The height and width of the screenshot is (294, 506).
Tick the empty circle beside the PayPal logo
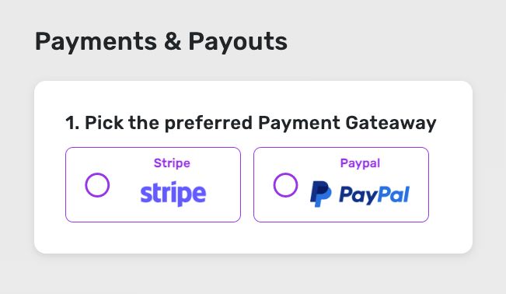pyautogui.click(x=285, y=185)
